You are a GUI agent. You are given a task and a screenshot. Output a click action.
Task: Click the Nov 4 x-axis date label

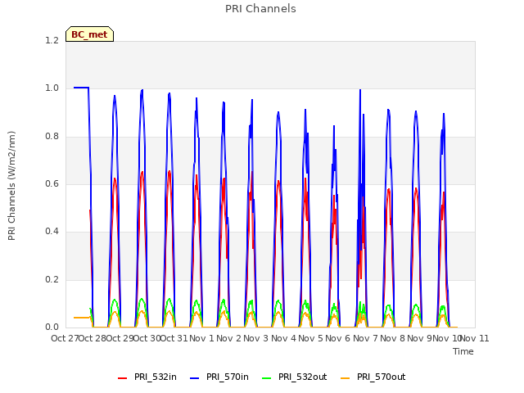coord(283,338)
